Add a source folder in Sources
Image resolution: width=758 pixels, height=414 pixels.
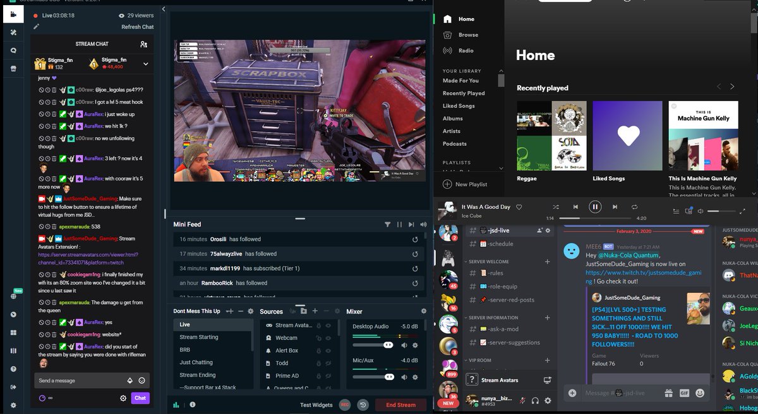pyautogui.click(x=303, y=311)
